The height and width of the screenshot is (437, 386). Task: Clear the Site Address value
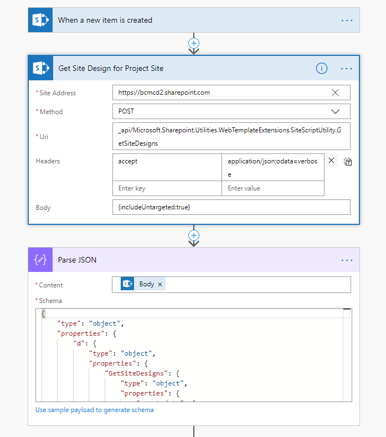click(x=335, y=92)
